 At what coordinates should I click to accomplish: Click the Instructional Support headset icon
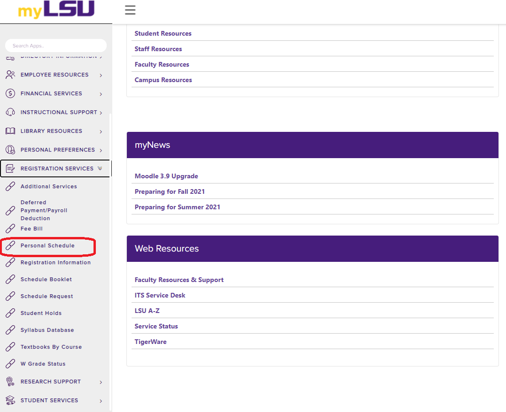[x=10, y=112]
